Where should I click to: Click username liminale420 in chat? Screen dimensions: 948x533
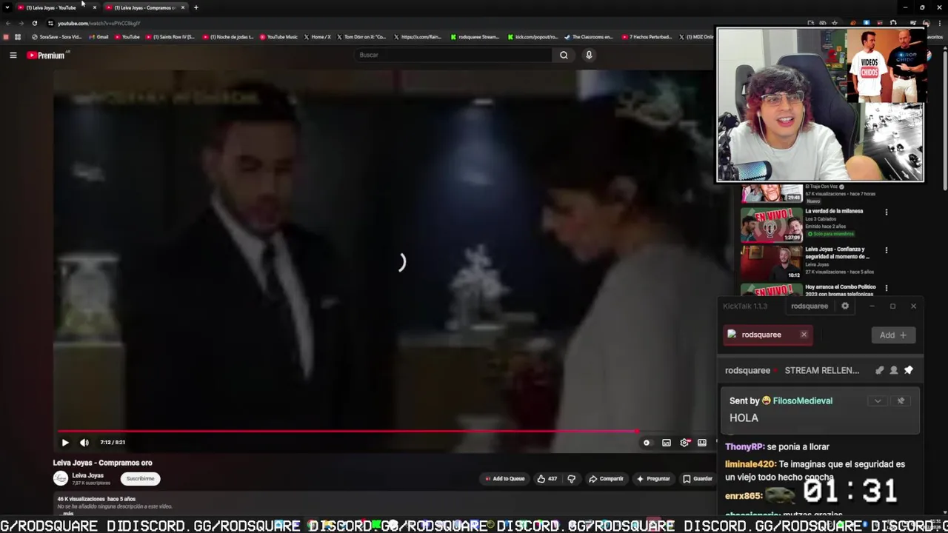pos(750,464)
